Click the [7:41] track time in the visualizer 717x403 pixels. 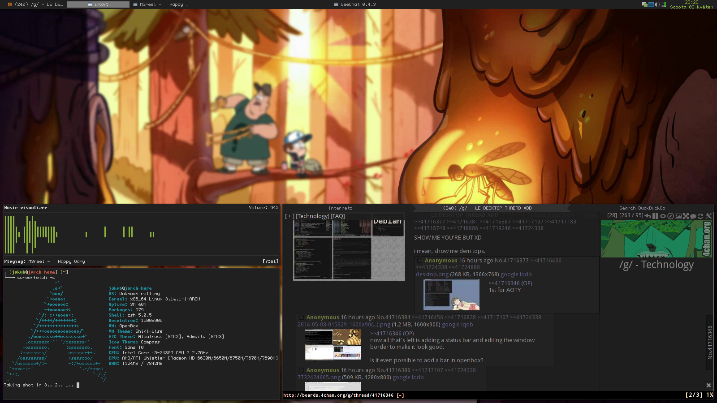click(x=271, y=262)
